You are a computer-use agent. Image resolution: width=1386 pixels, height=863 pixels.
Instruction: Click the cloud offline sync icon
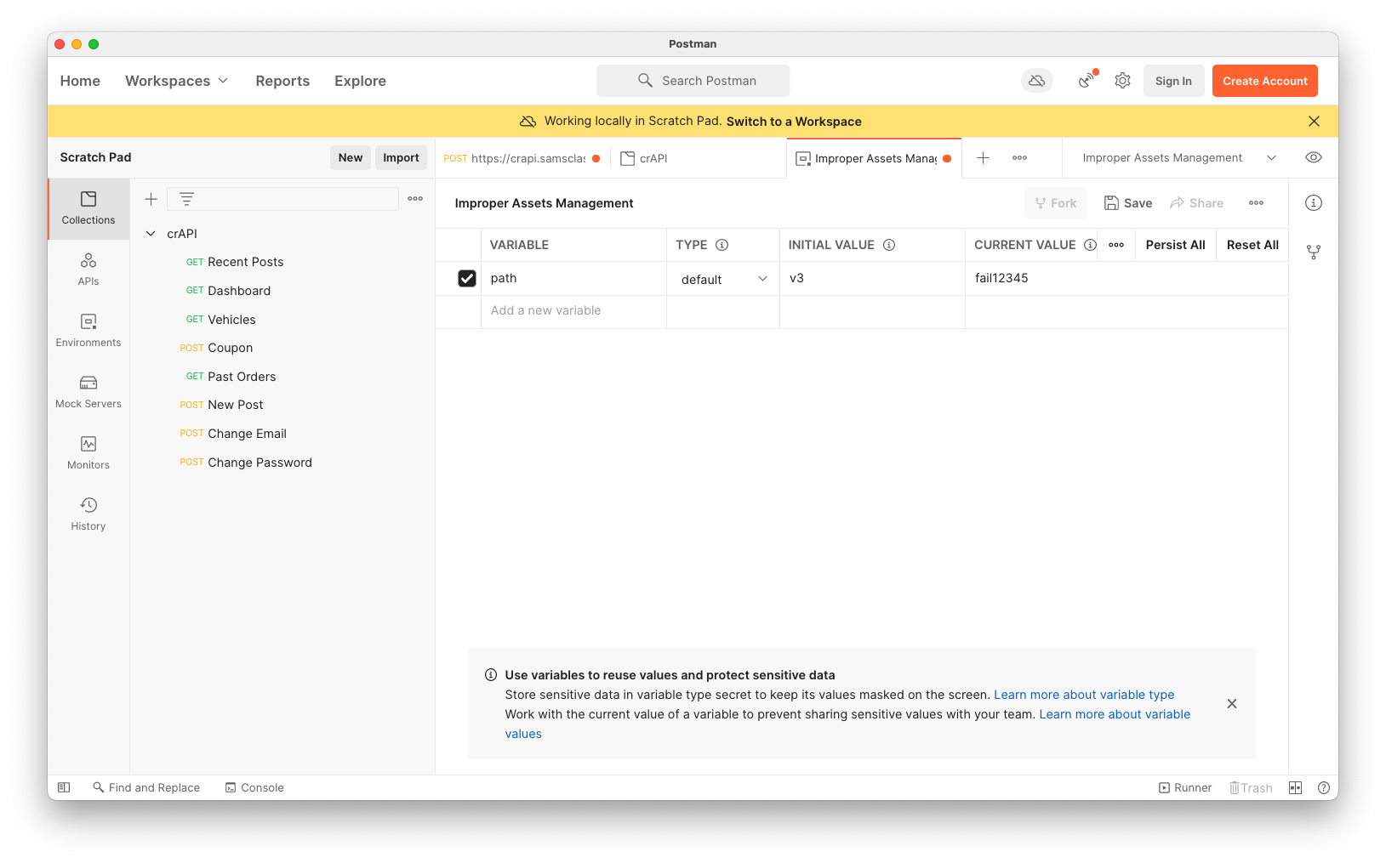coord(1037,81)
